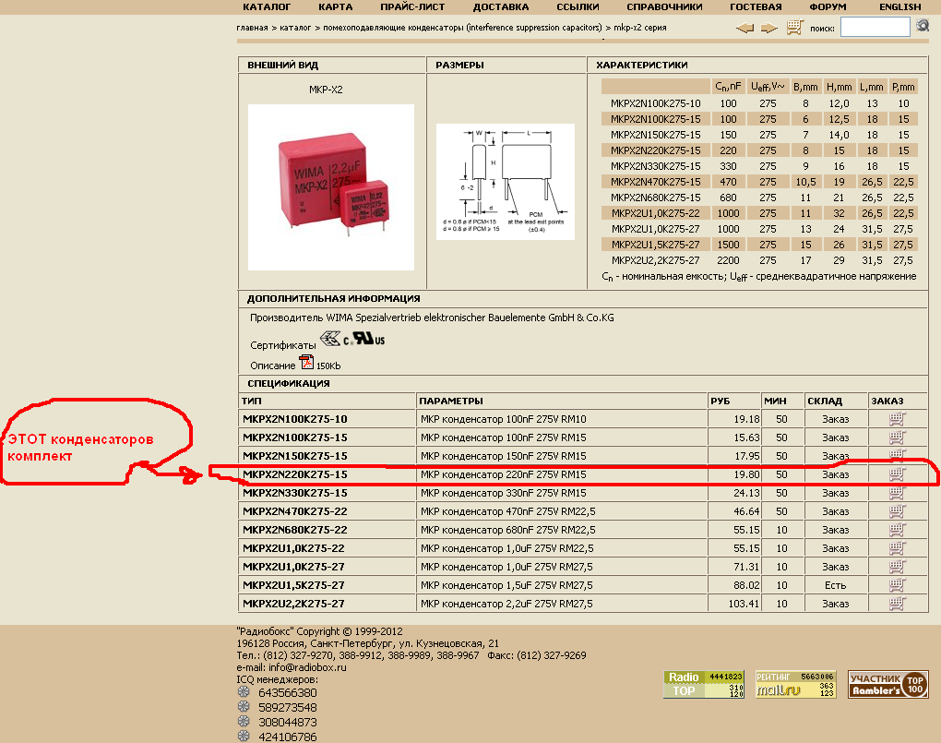The width and height of the screenshot is (941, 743).
Task: Open the ГОСТЕВАЯ menu item
Action: [756, 7]
